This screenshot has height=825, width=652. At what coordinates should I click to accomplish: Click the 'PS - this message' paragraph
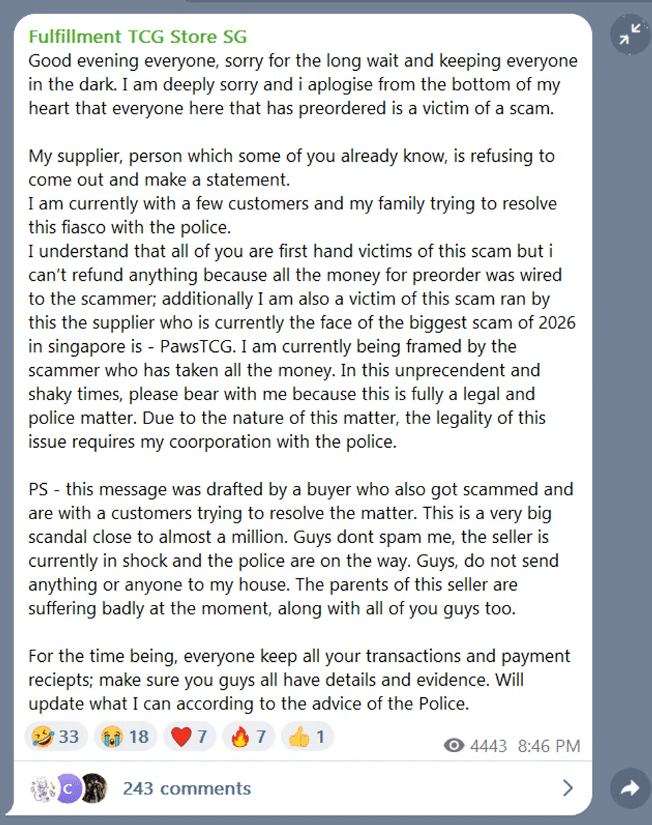click(300, 548)
